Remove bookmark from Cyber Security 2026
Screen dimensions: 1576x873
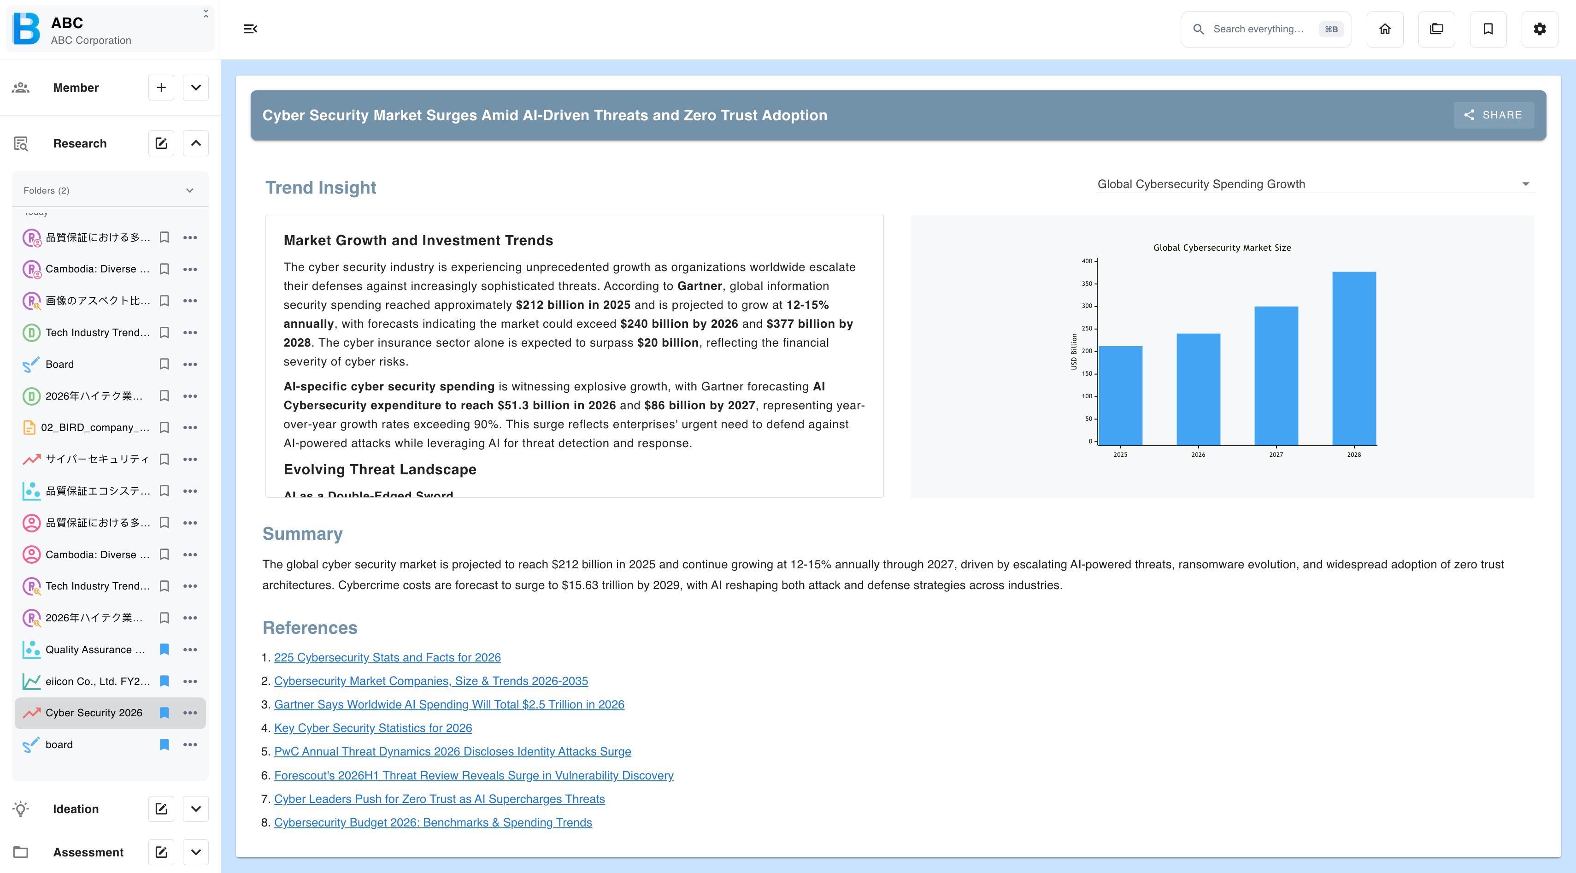164,713
